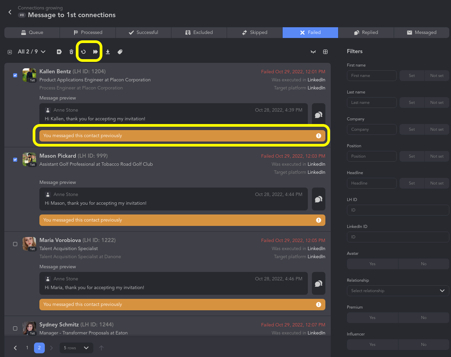
Task: Check the Sydney Schmitz checkbox
Action: [x=15, y=328]
